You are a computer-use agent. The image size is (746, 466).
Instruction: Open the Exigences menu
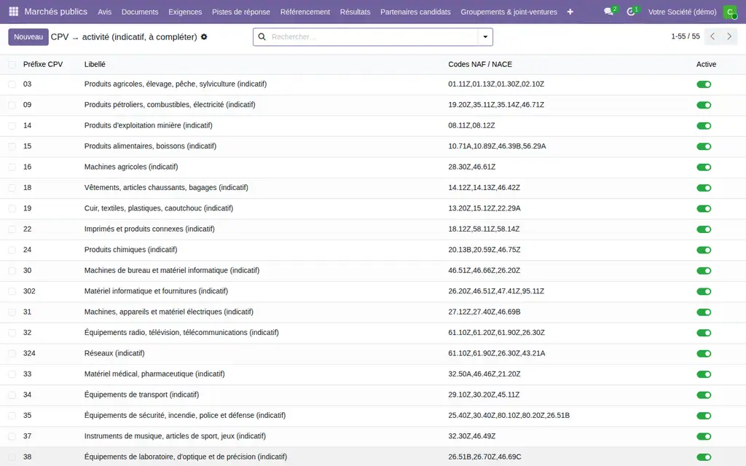coord(185,12)
